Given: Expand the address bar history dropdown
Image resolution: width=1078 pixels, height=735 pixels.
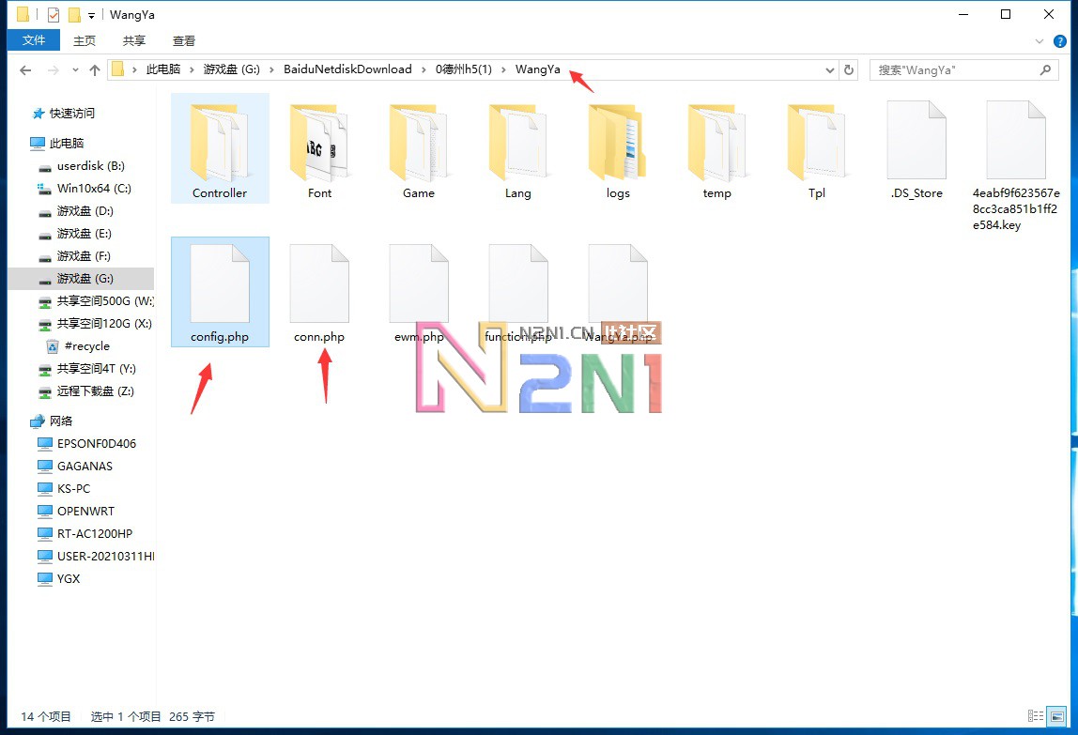Looking at the screenshot, I should [829, 69].
